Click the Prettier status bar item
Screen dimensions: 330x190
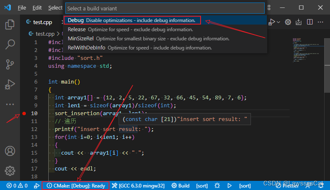(287, 186)
